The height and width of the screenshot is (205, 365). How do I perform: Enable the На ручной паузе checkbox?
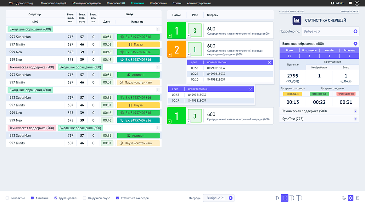pos(85,198)
